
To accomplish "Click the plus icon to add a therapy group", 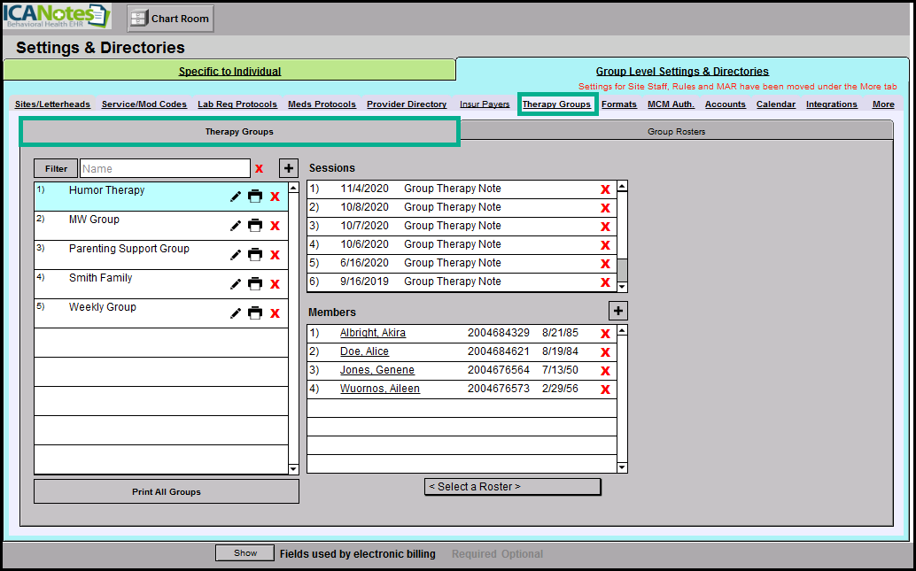I will click(289, 168).
